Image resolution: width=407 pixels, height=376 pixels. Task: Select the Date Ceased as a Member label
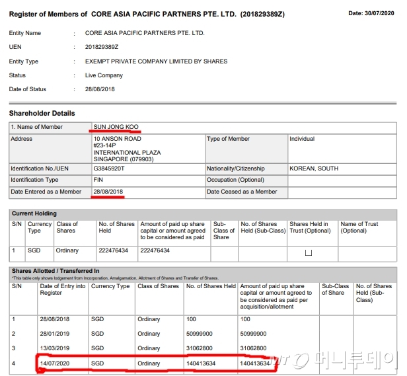(x=242, y=192)
